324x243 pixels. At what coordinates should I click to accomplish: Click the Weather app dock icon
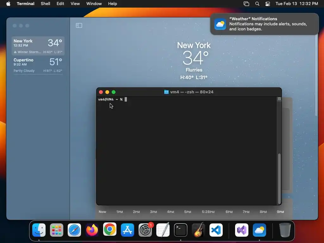tap(259, 230)
